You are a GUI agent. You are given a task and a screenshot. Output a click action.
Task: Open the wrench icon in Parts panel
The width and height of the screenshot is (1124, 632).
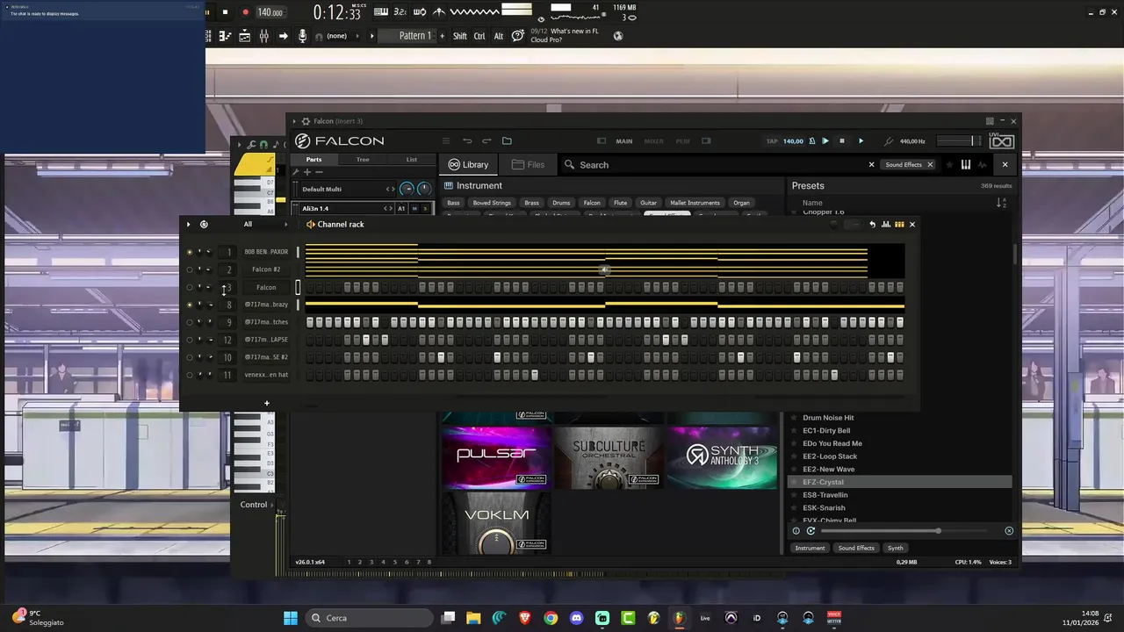pos(296,172)
